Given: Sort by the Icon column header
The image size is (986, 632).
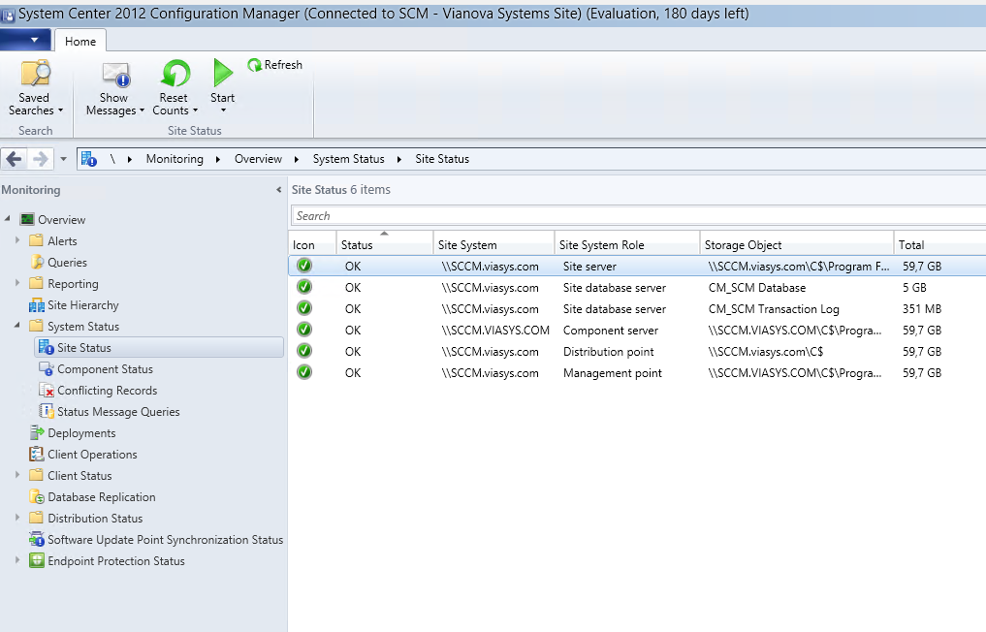Looking at the screenshot, I should point(312,244).
